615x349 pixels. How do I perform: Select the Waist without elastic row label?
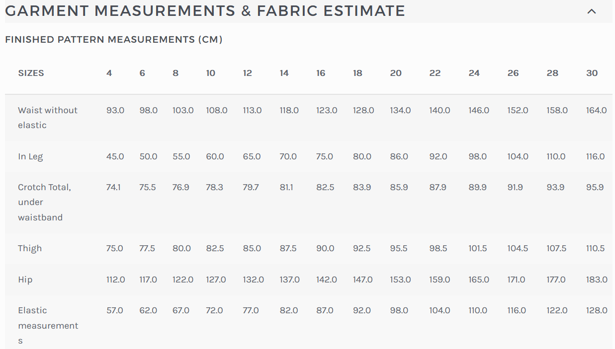pos(48,118)
